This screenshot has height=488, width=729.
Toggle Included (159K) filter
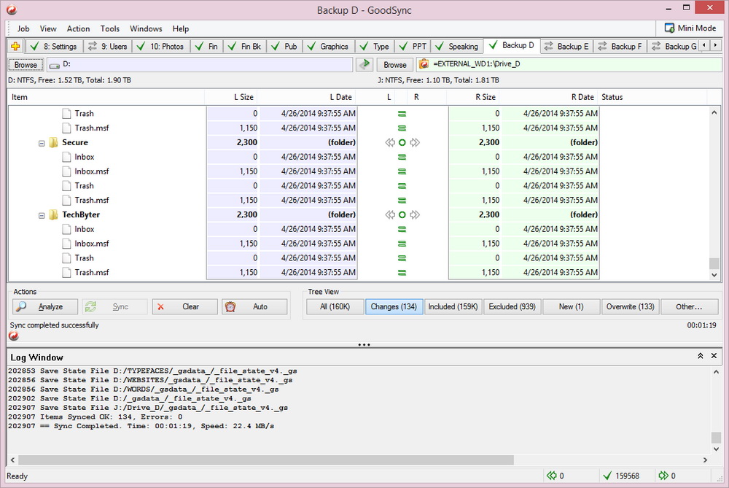pyautogui.click(x=453, y=306)
